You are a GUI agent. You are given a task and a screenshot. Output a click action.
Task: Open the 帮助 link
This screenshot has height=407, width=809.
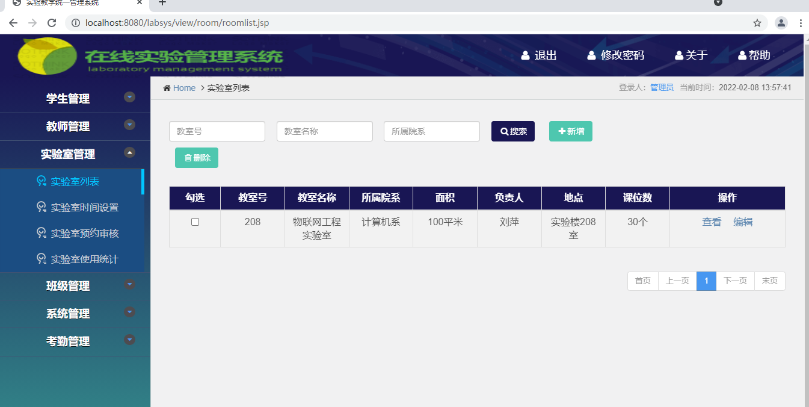coord(760,55)
